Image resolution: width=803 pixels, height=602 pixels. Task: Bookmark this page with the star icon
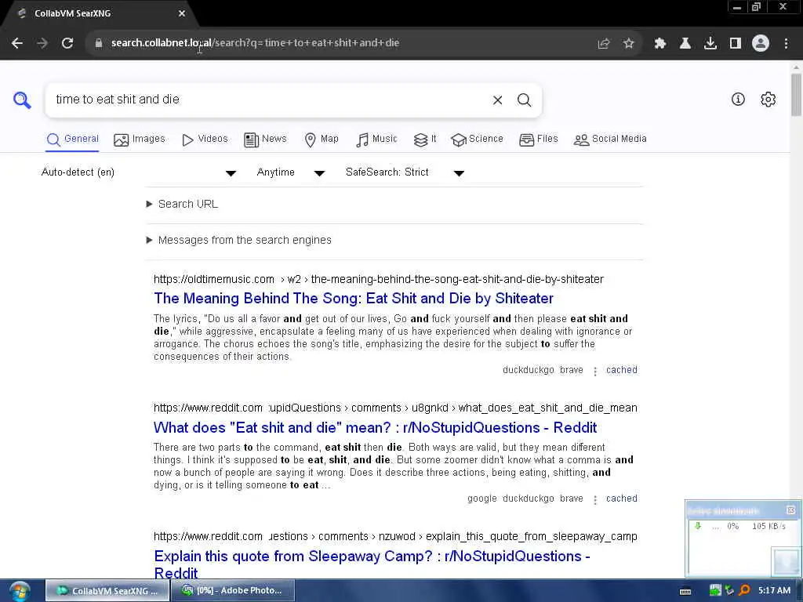[628, 44]
